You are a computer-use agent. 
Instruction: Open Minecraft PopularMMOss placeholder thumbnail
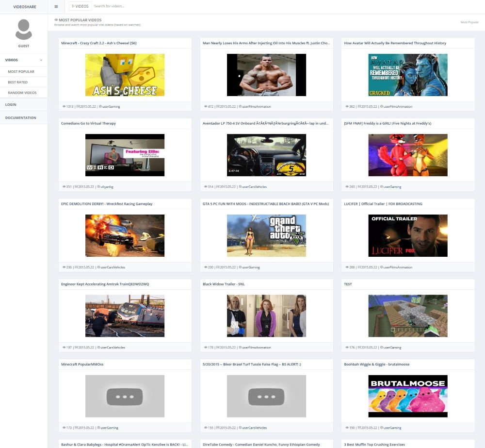[x=125, y=396]
